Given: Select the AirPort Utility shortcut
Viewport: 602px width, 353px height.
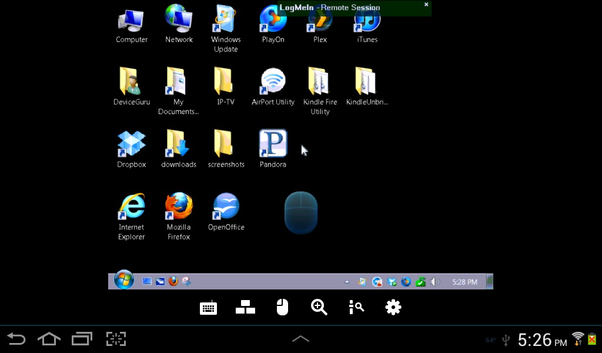Looking at the screenshot, I should point(273,81).
